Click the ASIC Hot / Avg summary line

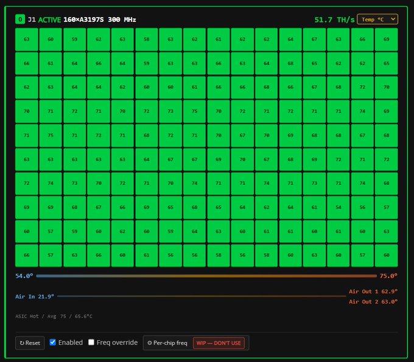(x=54, y=316)
